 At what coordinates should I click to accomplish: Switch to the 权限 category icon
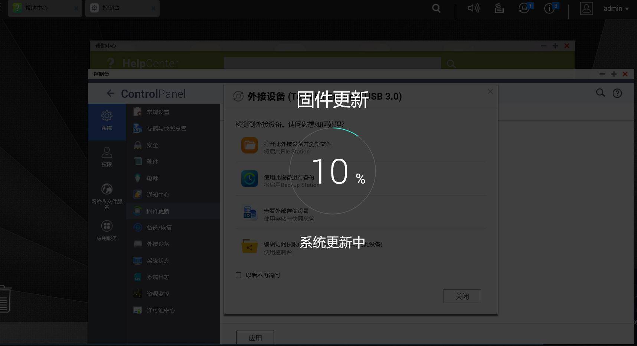pyautogui.click(x=107, y=156)
